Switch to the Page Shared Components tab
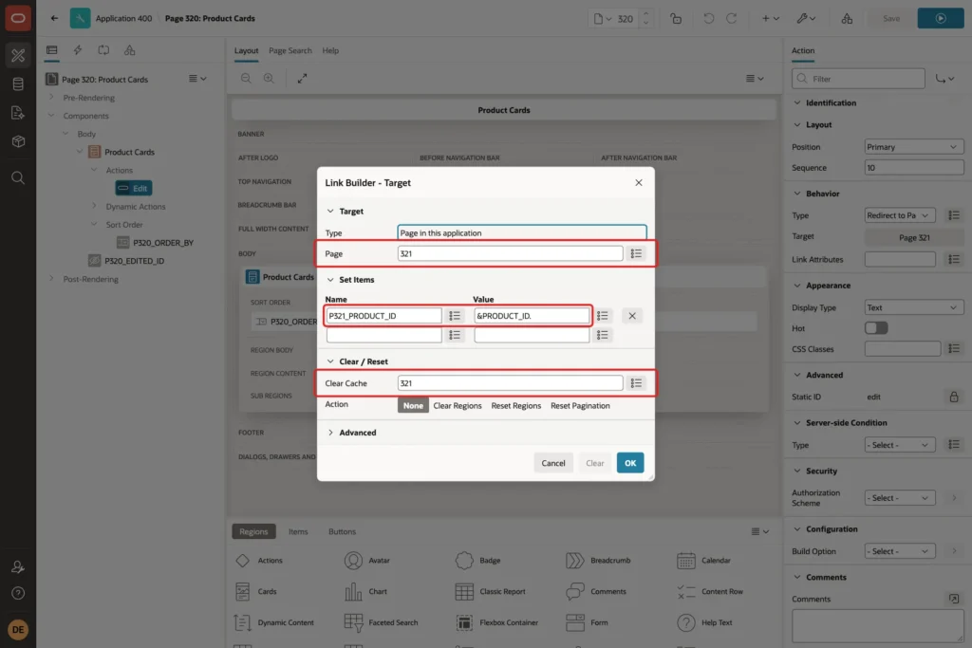Image resolution: width=972 pixels, height=648 pixels. pyautogui.click(x=129, y=50)
